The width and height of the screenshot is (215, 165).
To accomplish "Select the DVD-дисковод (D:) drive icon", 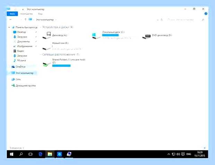I will (146, 36).
